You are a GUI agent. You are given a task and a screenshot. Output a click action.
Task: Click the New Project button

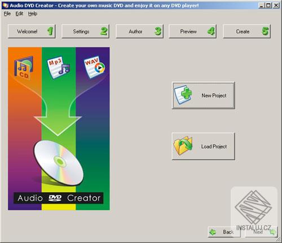coord(204,96)
